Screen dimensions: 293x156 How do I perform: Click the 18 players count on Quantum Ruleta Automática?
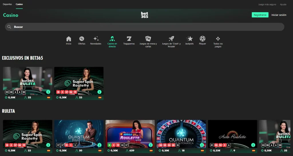[x=183, y=151]
